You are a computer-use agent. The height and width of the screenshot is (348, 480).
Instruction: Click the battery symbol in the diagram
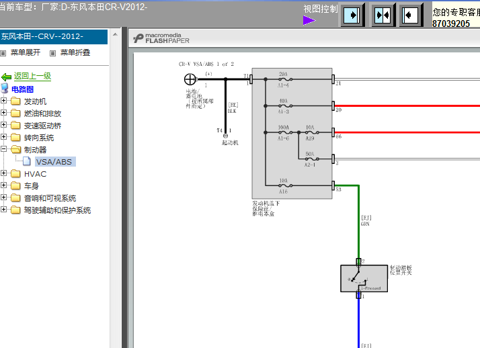click(190, 79)
